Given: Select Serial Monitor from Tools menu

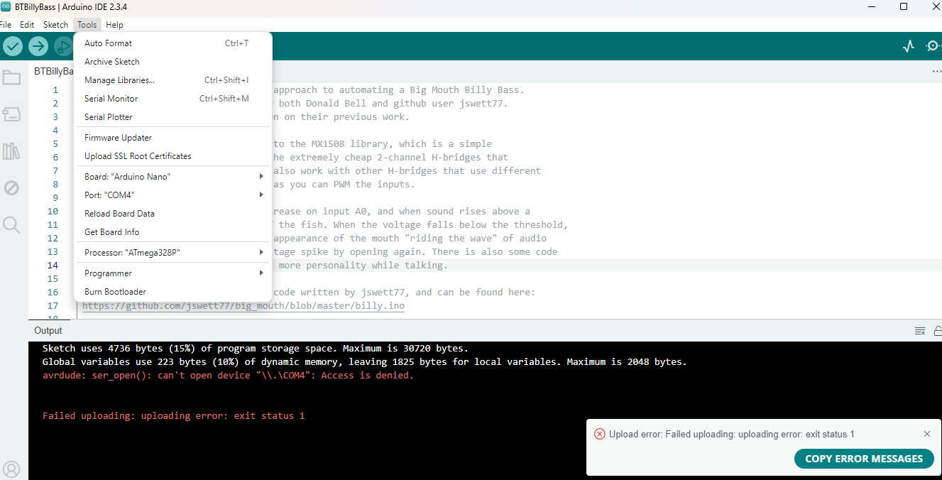Looking at the screenshot, I should pos(111,99).
